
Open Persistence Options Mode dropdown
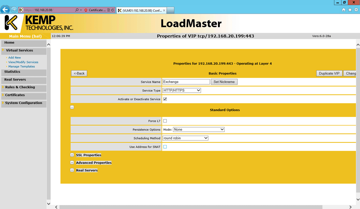(199, 130)
